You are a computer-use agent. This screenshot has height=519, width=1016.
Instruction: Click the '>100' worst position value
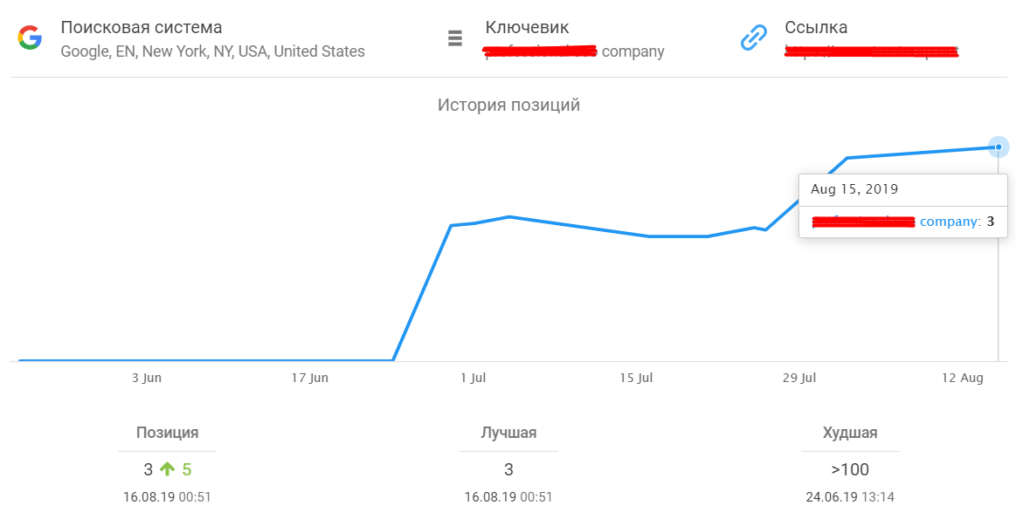coord(850,469)
